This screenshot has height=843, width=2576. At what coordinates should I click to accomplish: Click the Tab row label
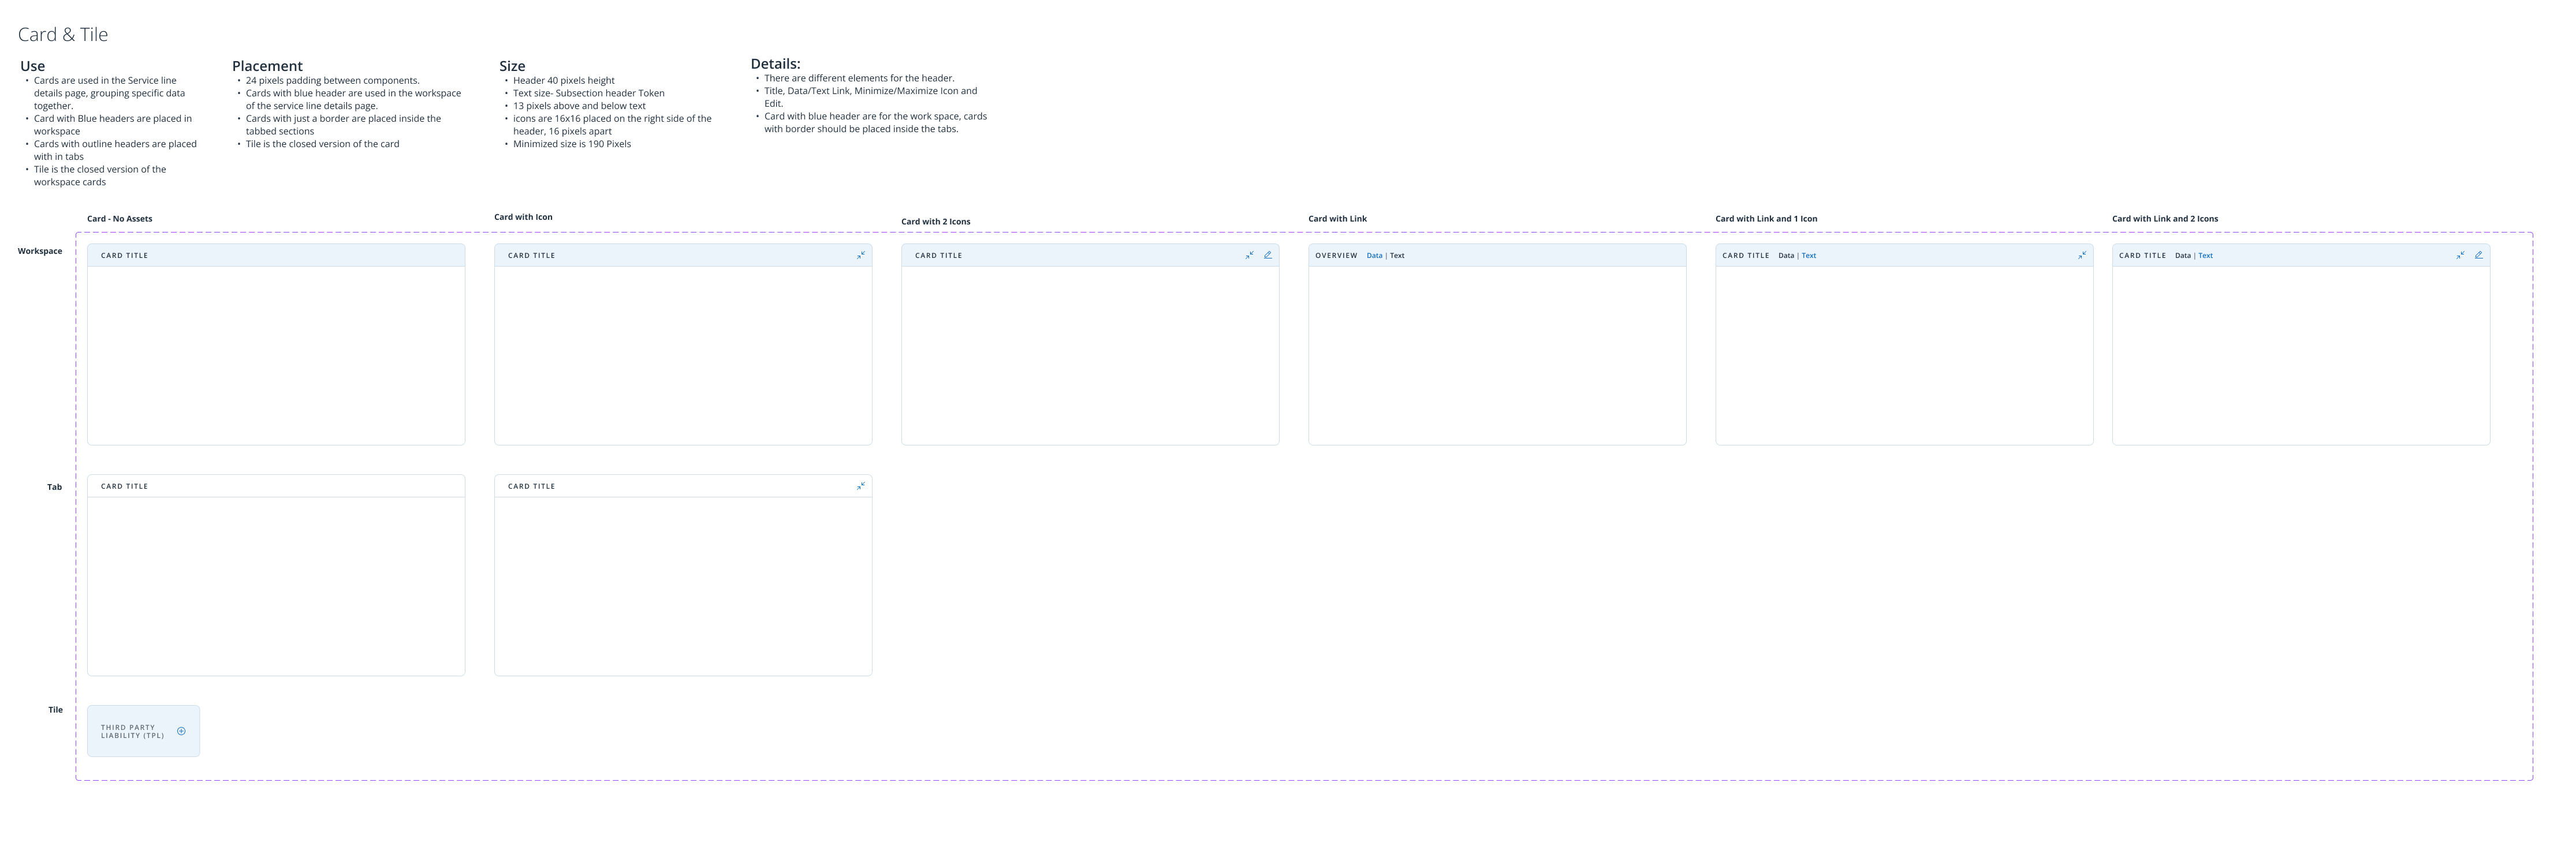click(54, 488)
